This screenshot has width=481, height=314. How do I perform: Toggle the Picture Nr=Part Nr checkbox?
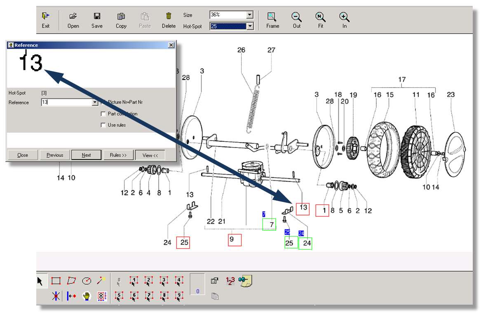pos(103,102)
